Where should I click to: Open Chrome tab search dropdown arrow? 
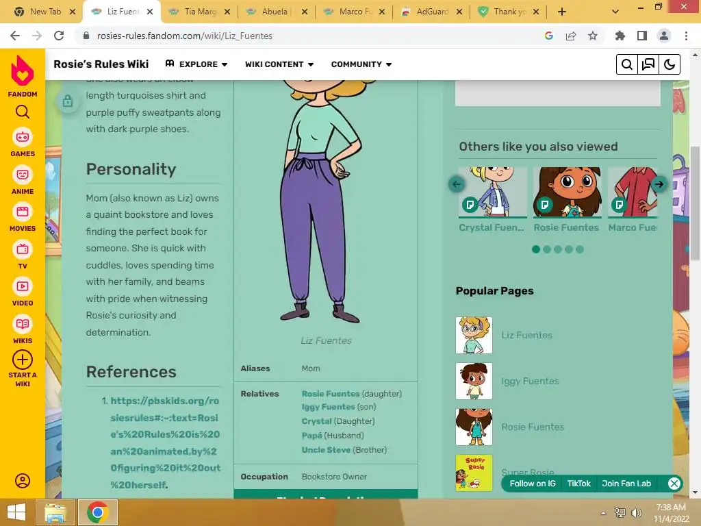click(615, 12)
